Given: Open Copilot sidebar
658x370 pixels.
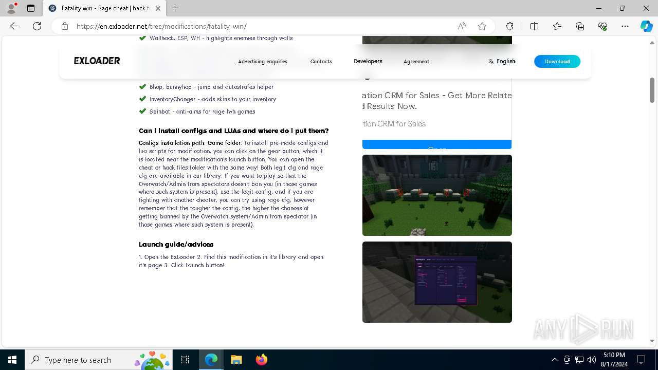Looking at the screenshot, I should 646,26.
